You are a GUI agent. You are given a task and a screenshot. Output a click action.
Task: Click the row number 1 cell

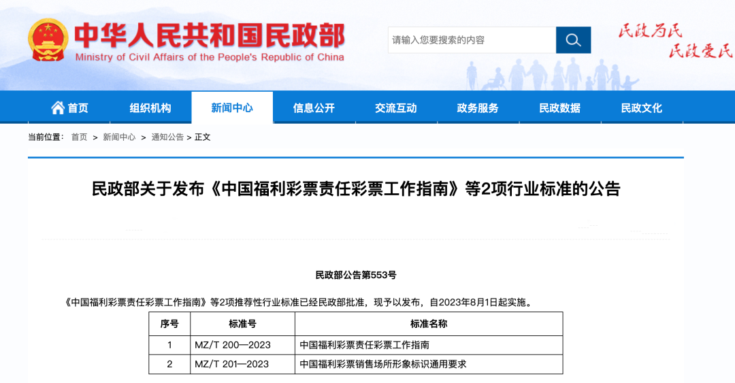tap(169, 345)
